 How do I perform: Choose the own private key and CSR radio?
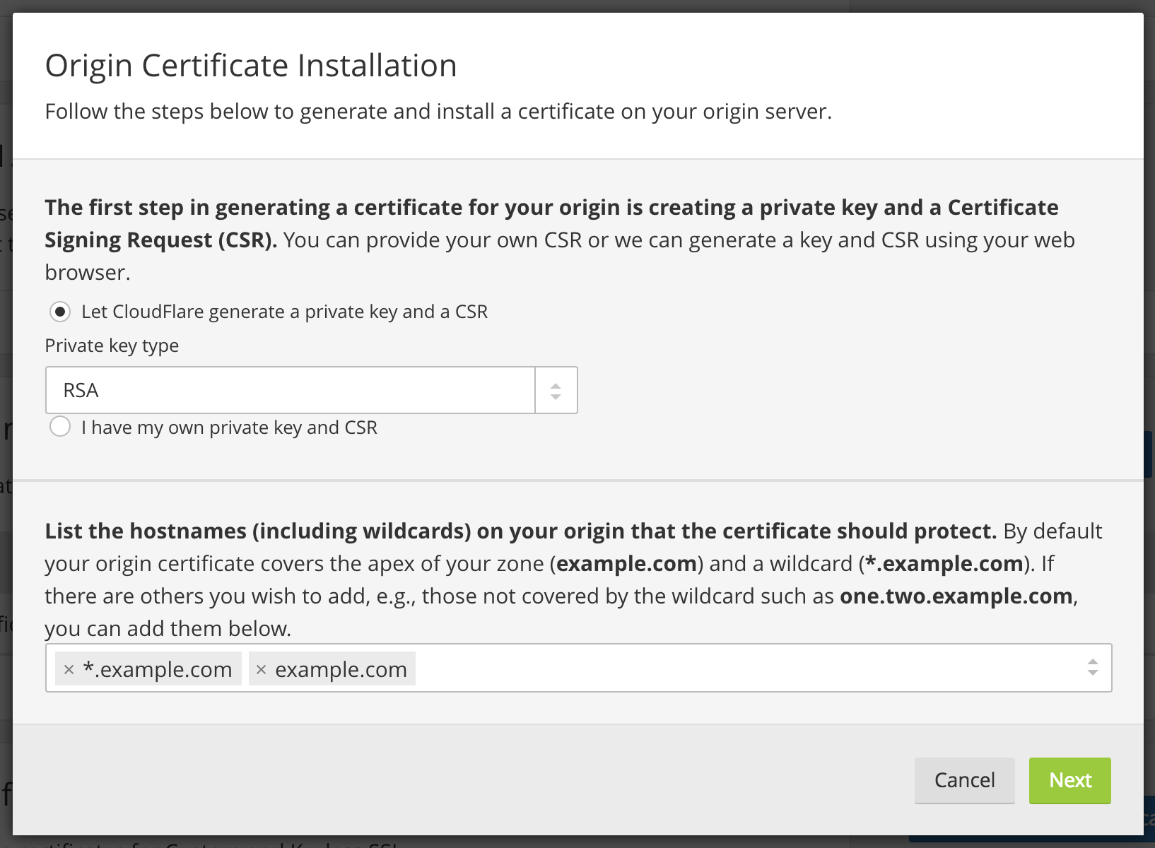point(60,427)
